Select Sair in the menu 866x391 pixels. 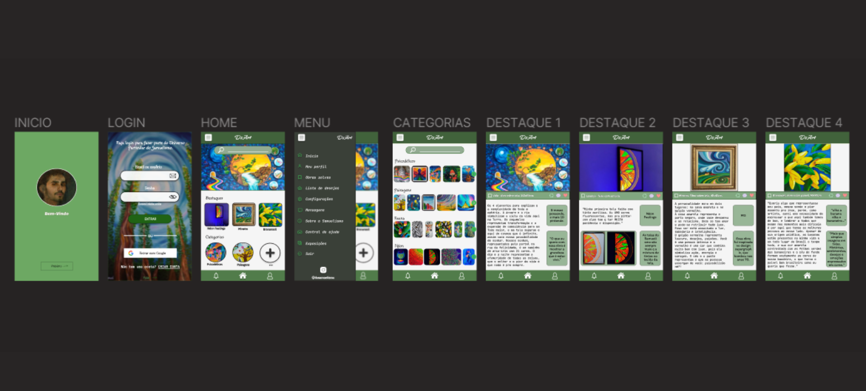(309, 254)
